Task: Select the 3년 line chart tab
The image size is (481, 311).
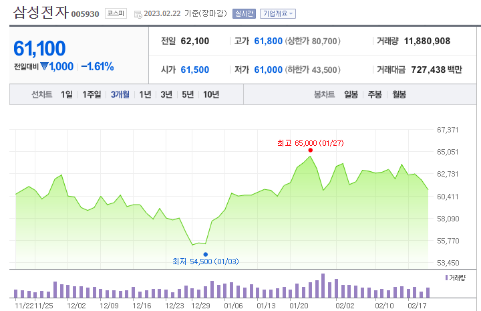Action: 166,94
